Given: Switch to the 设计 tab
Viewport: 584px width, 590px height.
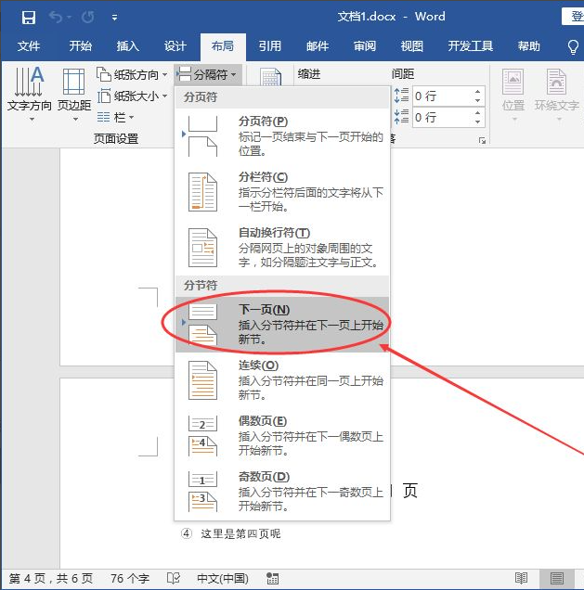Looking at the screenshot, I should tap(175, 46).
